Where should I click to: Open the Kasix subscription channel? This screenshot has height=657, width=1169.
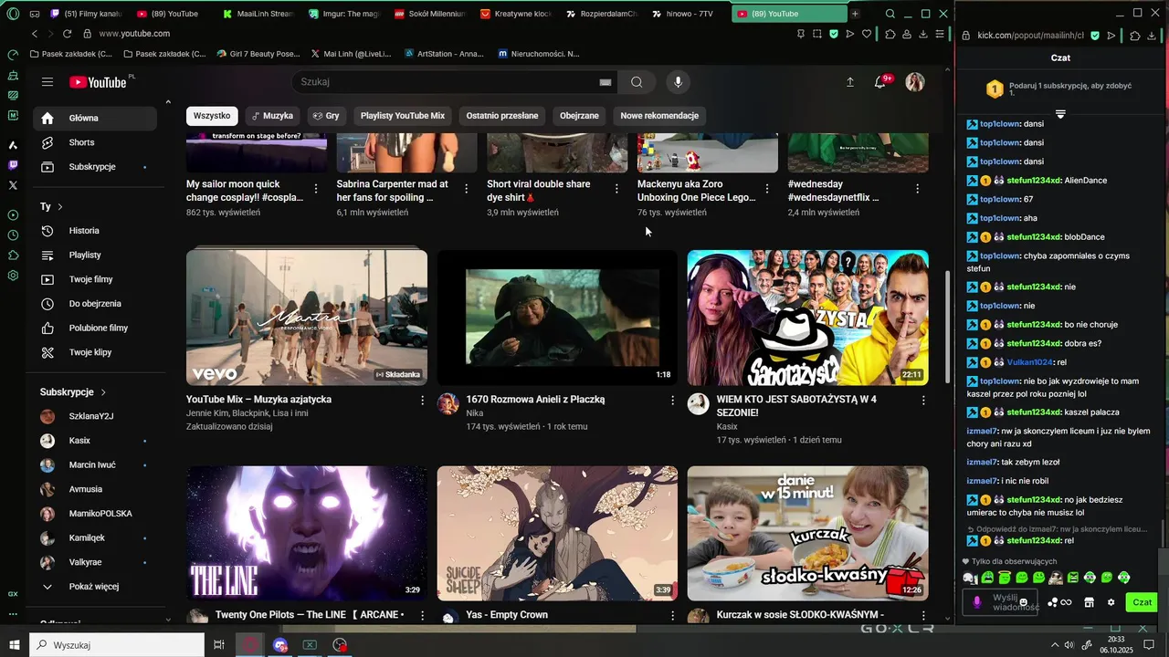95,441
